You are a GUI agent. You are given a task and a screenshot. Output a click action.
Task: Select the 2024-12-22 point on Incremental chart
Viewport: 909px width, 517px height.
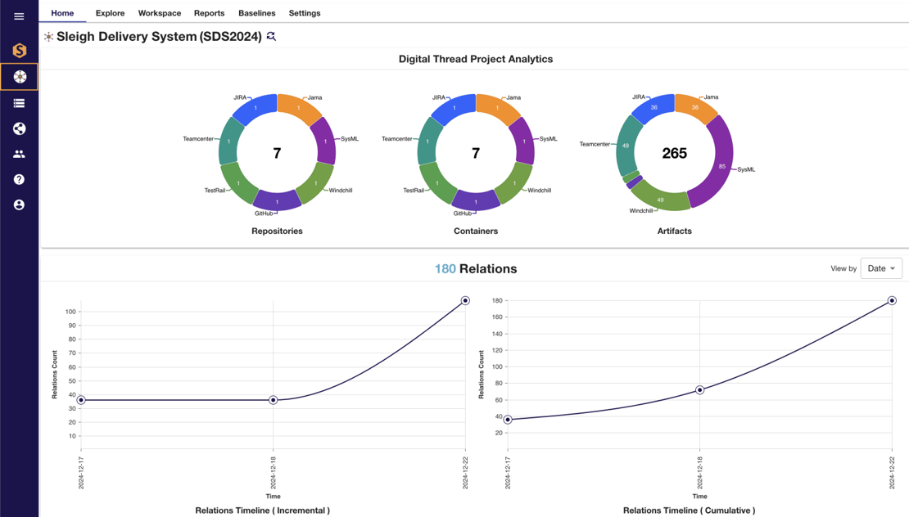pos(465,300)
